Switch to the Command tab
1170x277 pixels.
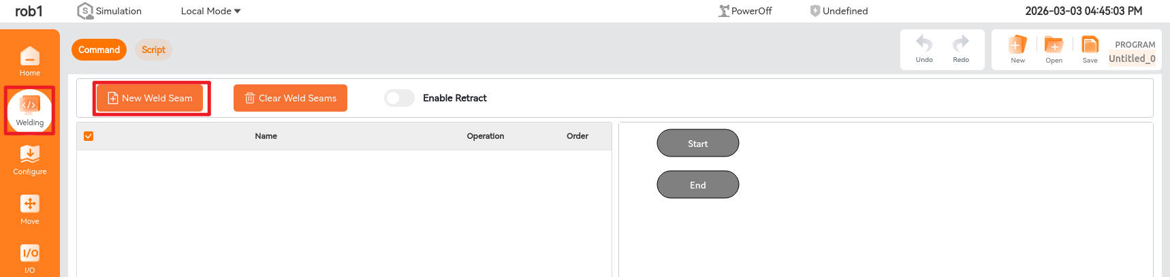click(x=99, y=50)
